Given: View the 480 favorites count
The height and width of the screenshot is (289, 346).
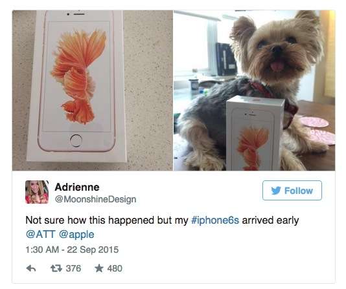Looking at the screenshot, I should 115,268.
